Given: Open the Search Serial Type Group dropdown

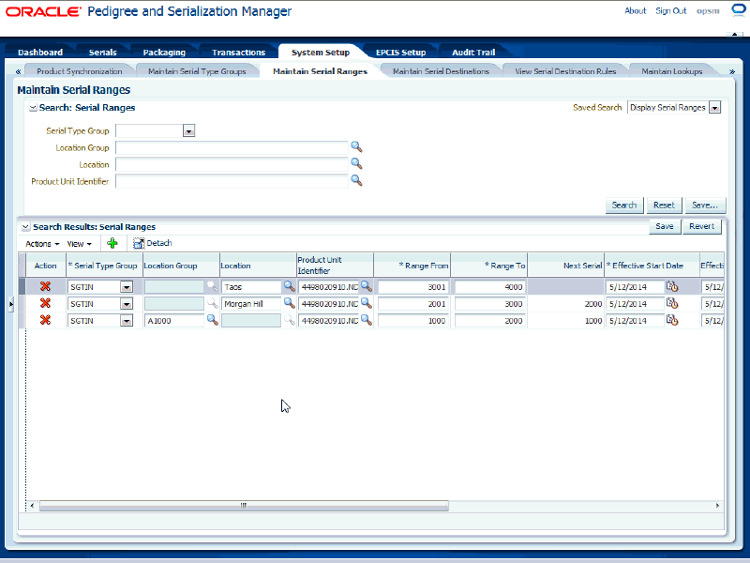Looking at the screenshot, I should [189, 130].
